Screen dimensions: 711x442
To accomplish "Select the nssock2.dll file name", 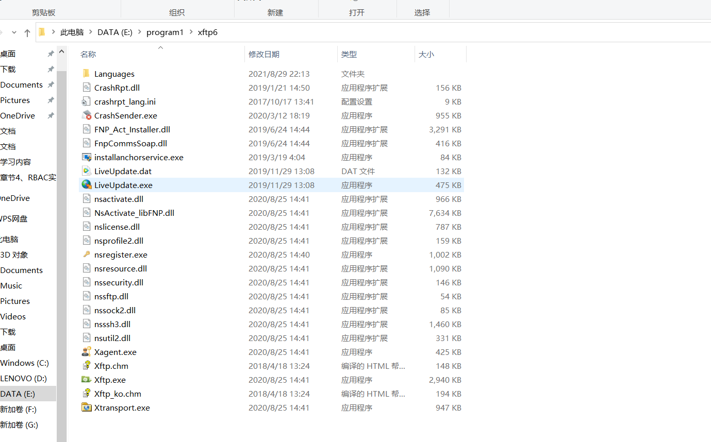I will click(x=115, y=310).
